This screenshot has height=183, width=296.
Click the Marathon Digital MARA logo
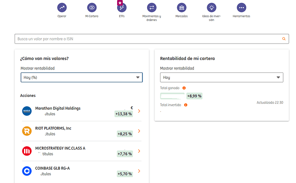click(x=27, y=111)
